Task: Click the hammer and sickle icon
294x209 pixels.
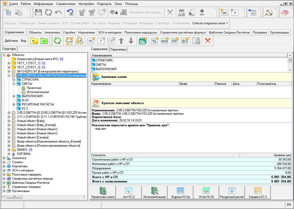Action: (268, 12)
